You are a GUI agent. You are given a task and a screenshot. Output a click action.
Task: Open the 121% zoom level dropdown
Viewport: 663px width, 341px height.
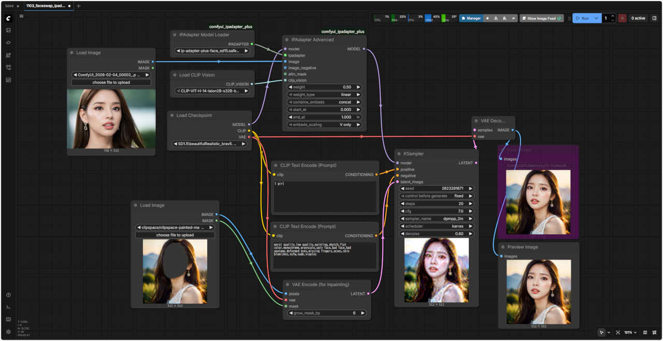[x=630, y=332]
